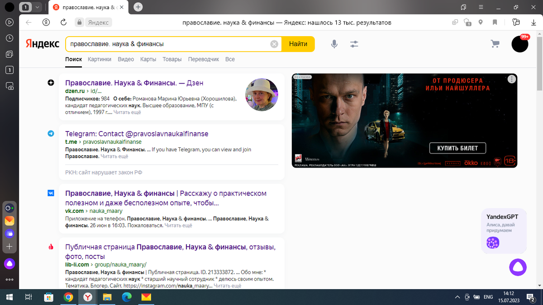The height and width of the screenshot is (305, 543).
Task: Click the copy-tab icon in address bar
Action: point(455,23)
